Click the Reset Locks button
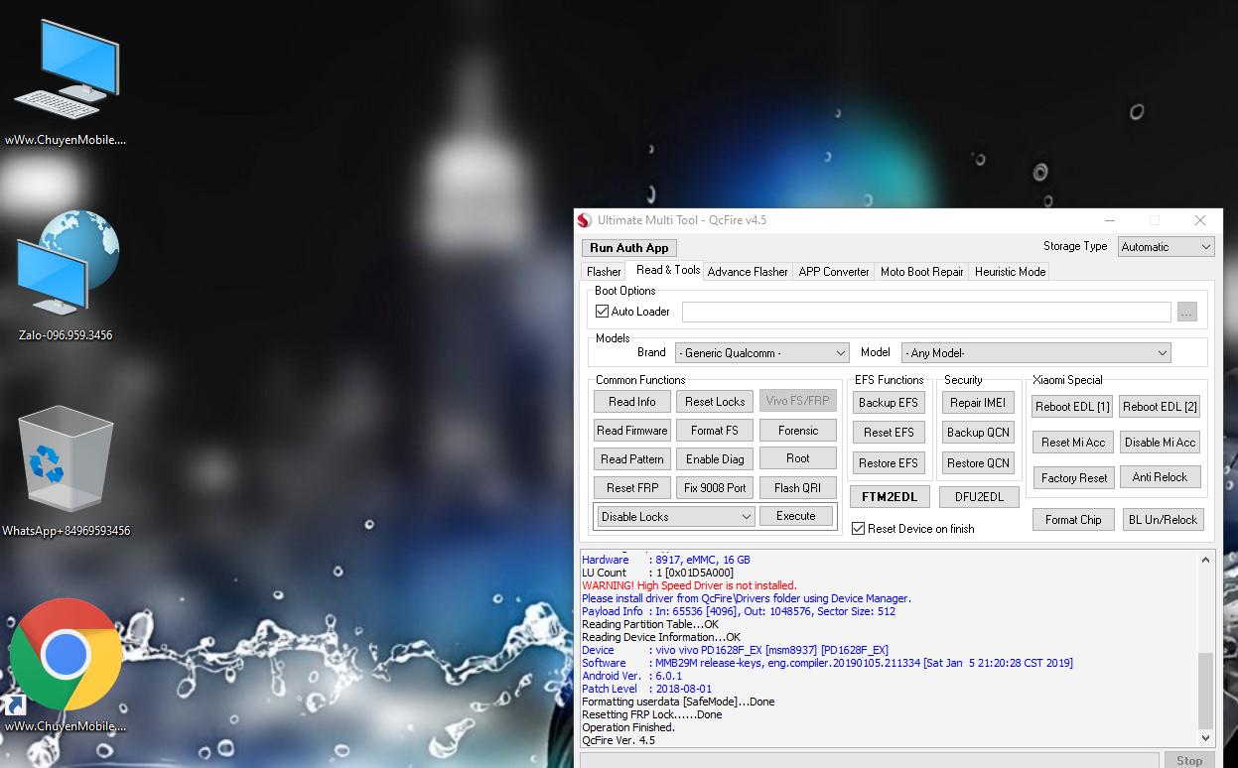 click(x=715, y=402)
